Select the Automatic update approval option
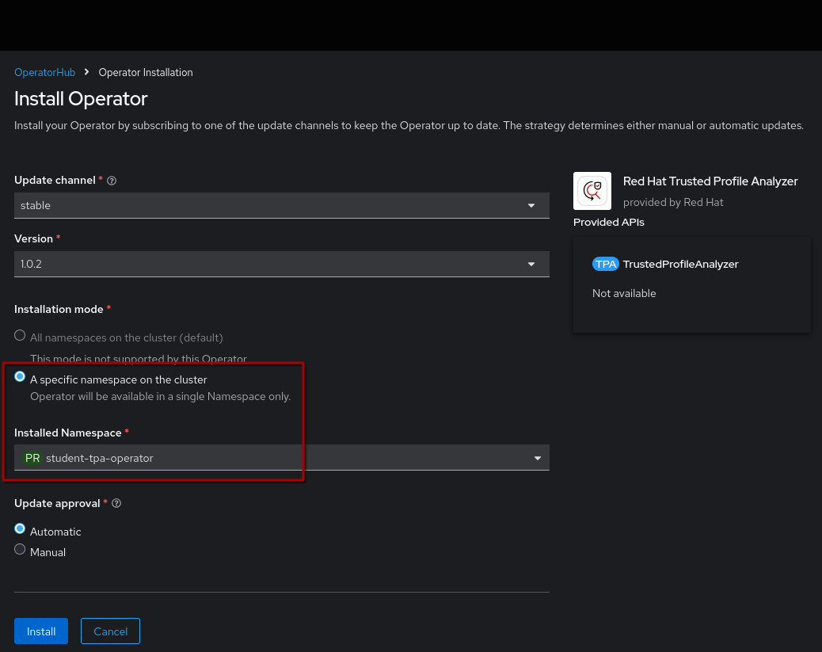The height and width of the screenshot is (652, 822). [x=21, y=529]
